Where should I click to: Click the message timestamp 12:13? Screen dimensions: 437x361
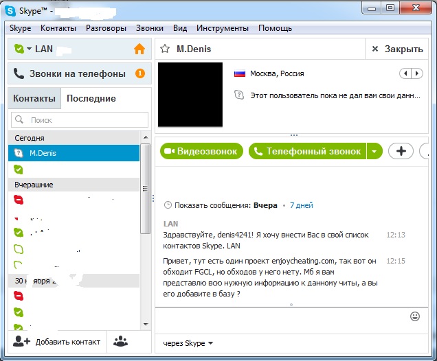396,235
